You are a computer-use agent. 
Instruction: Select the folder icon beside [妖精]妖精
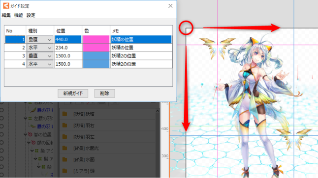[64, 114]
